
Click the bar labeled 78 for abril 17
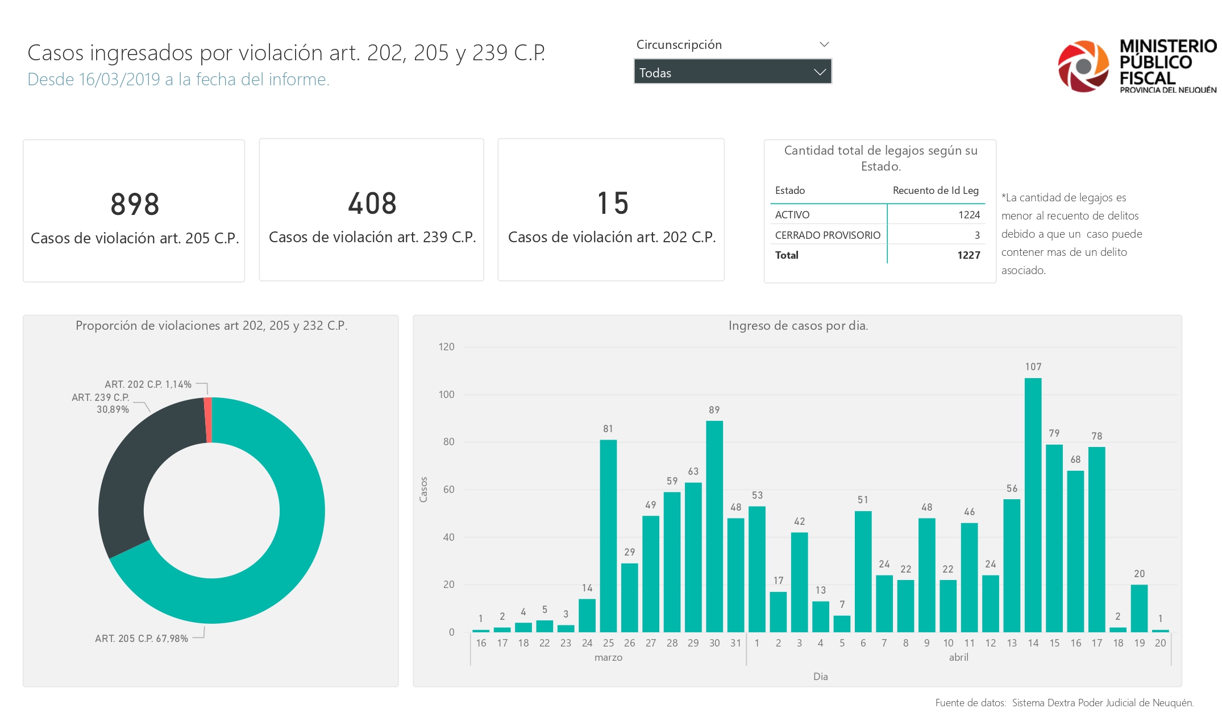(1096, 539)
